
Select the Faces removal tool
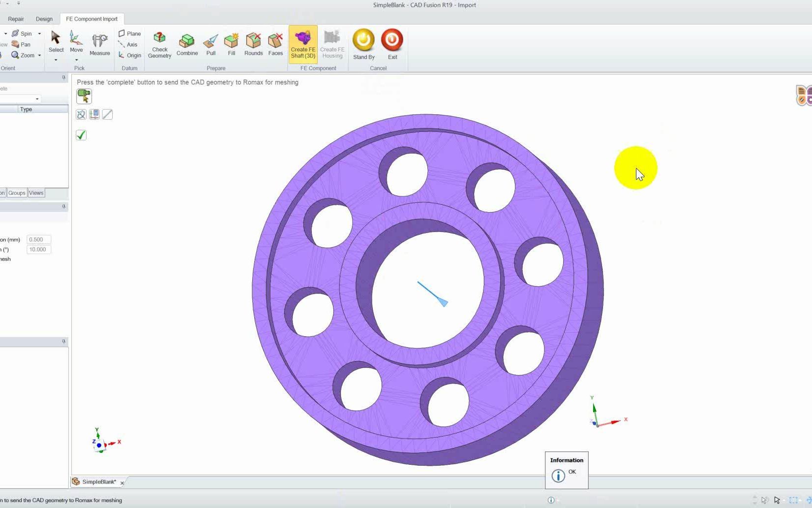pyautogui.click(x=275, y=45)
